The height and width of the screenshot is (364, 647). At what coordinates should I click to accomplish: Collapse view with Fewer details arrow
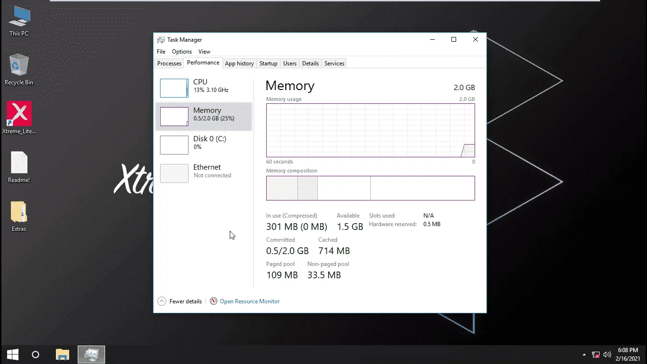[162, 301]
